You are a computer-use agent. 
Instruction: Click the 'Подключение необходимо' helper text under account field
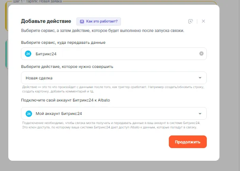pyautogui.click(x=111, y=125)
